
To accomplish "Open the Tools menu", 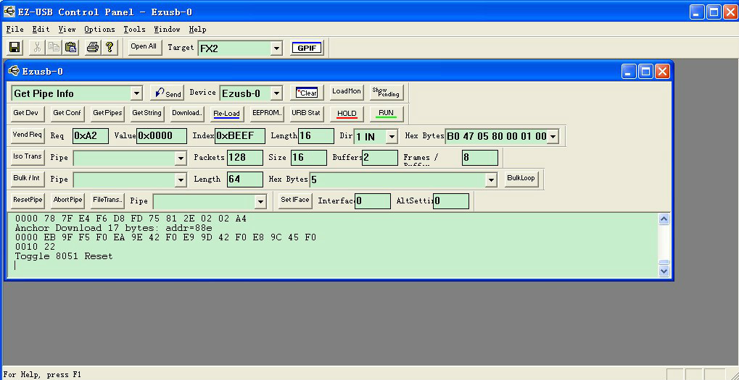I will coord(134,29).
